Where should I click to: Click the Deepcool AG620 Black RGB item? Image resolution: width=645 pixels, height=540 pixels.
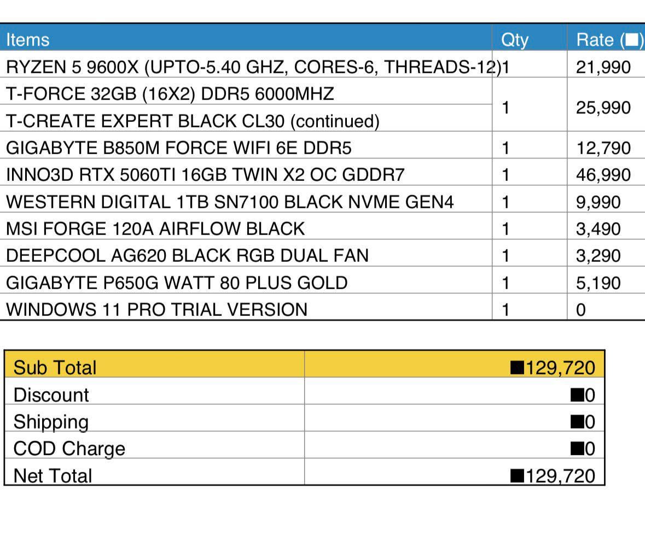pos(187,256)
